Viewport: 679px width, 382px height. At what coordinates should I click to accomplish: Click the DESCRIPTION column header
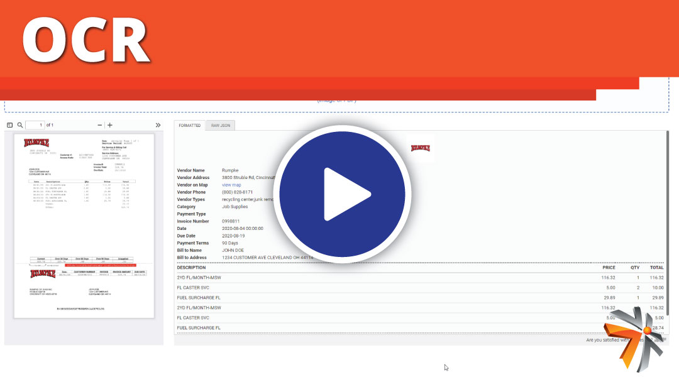point(191,268)
